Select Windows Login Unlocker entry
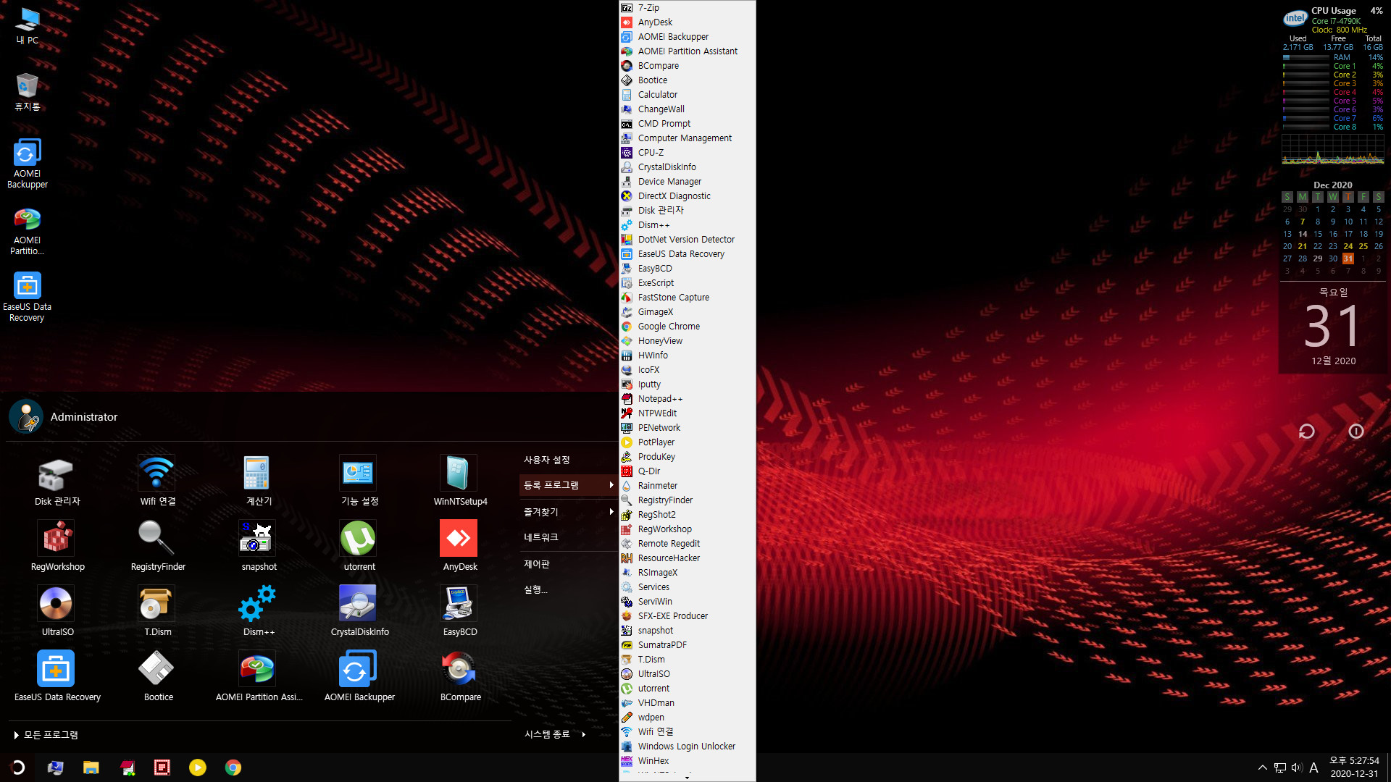 tap(687, 747)
